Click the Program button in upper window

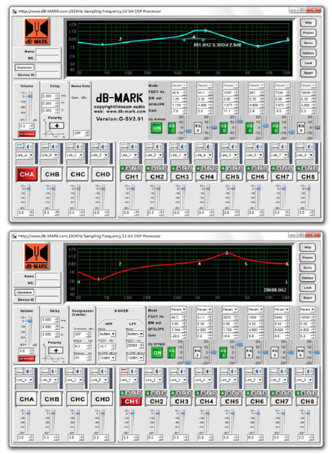(308, 33)
